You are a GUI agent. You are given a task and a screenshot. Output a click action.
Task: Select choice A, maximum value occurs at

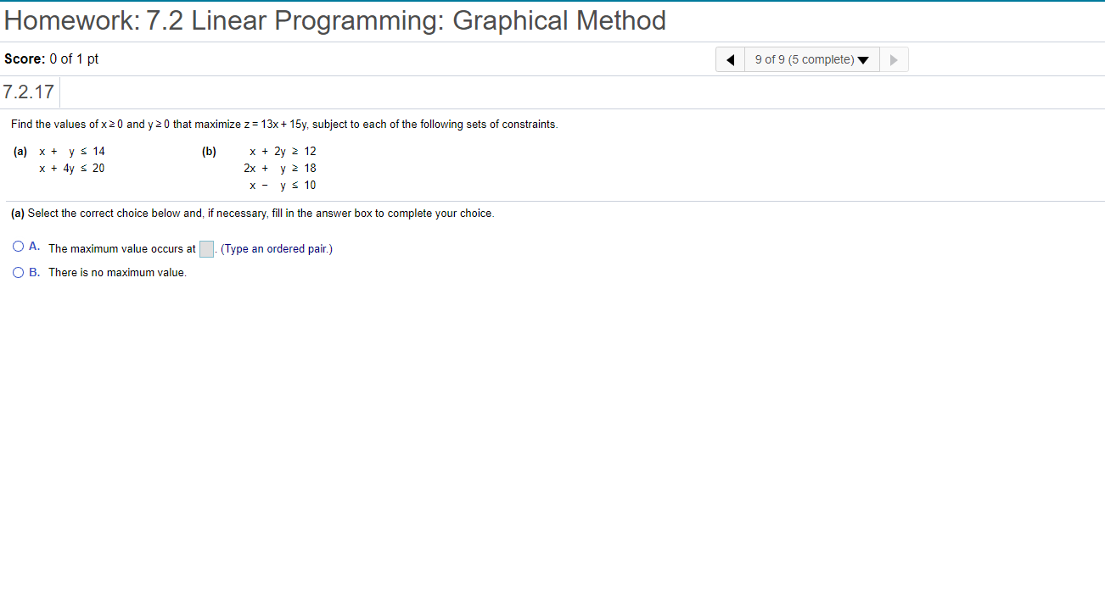18,246
